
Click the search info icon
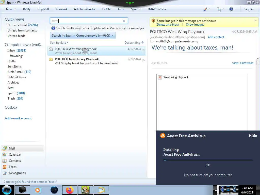[53, 28]
